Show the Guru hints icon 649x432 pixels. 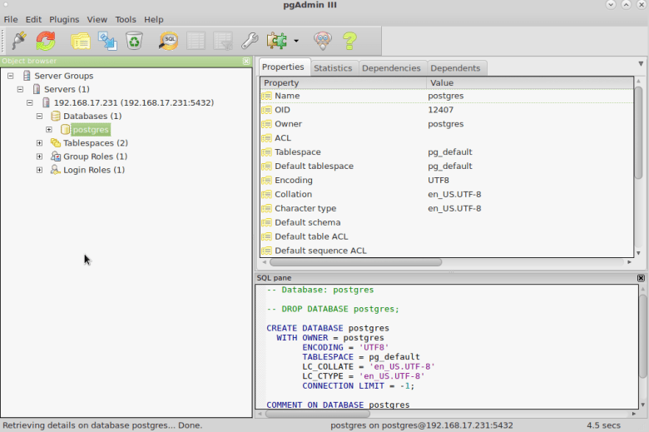(323, 41)
